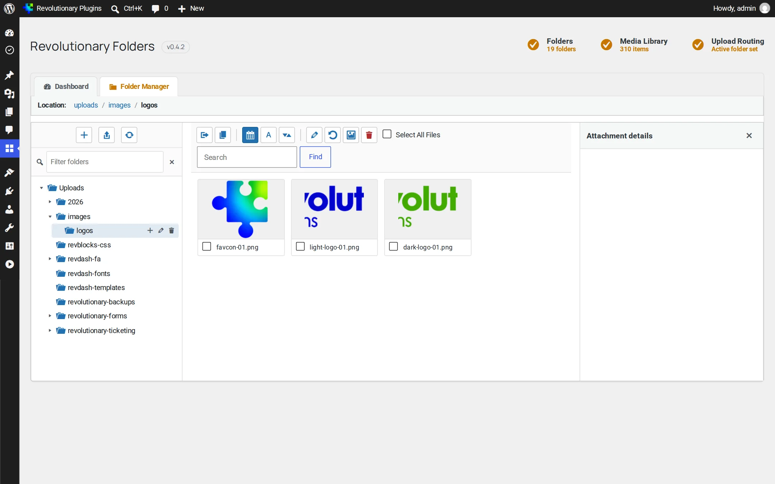Click the image tool icon in toolbar
This screenshot has height=484, width=775.
[x=351, y=135]
